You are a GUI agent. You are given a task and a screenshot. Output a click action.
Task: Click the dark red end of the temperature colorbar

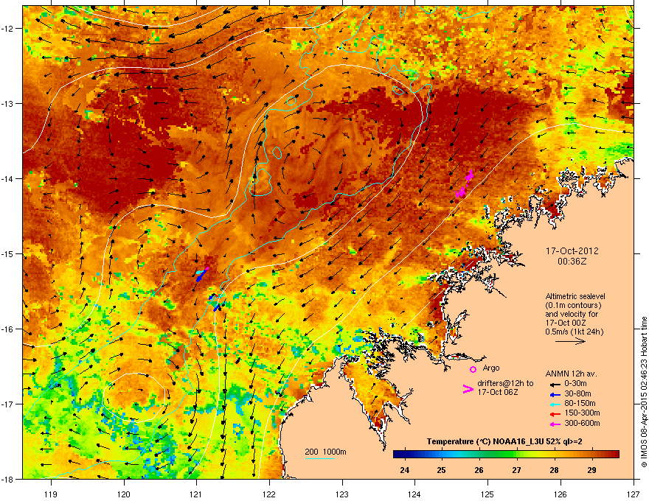coord(616,455)
